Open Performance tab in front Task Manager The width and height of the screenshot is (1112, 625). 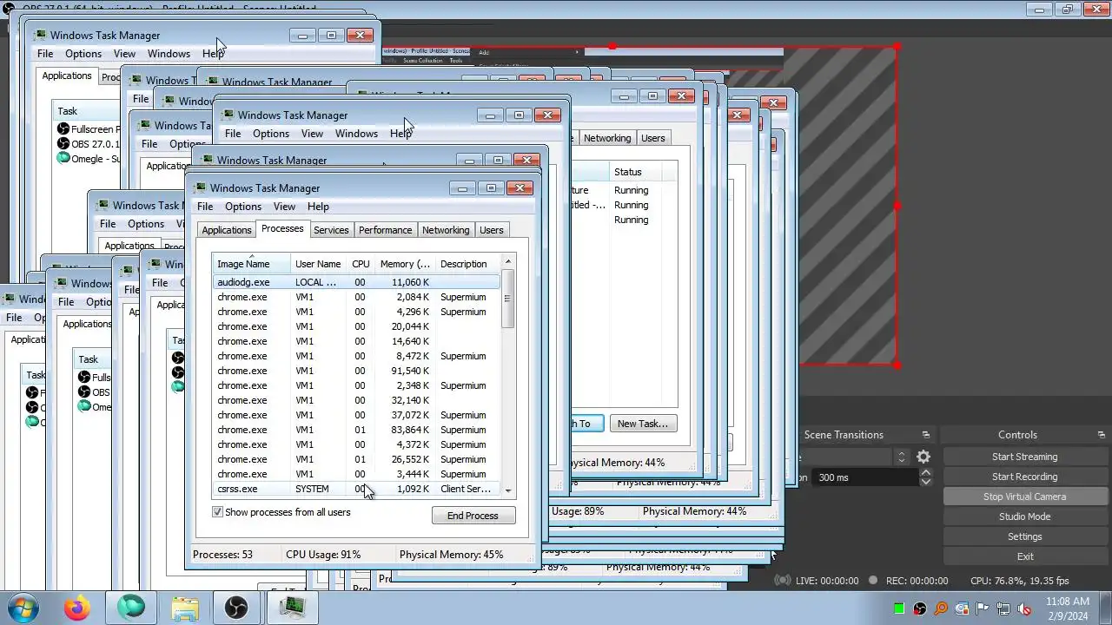(385, 230)
